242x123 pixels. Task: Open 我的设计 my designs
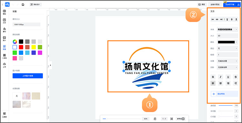[35, 5]
